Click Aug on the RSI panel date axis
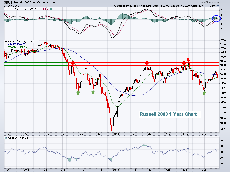Image resolution: width=230 pixels, height=172 pixels. pyautogui.click(x=27, y=170)
